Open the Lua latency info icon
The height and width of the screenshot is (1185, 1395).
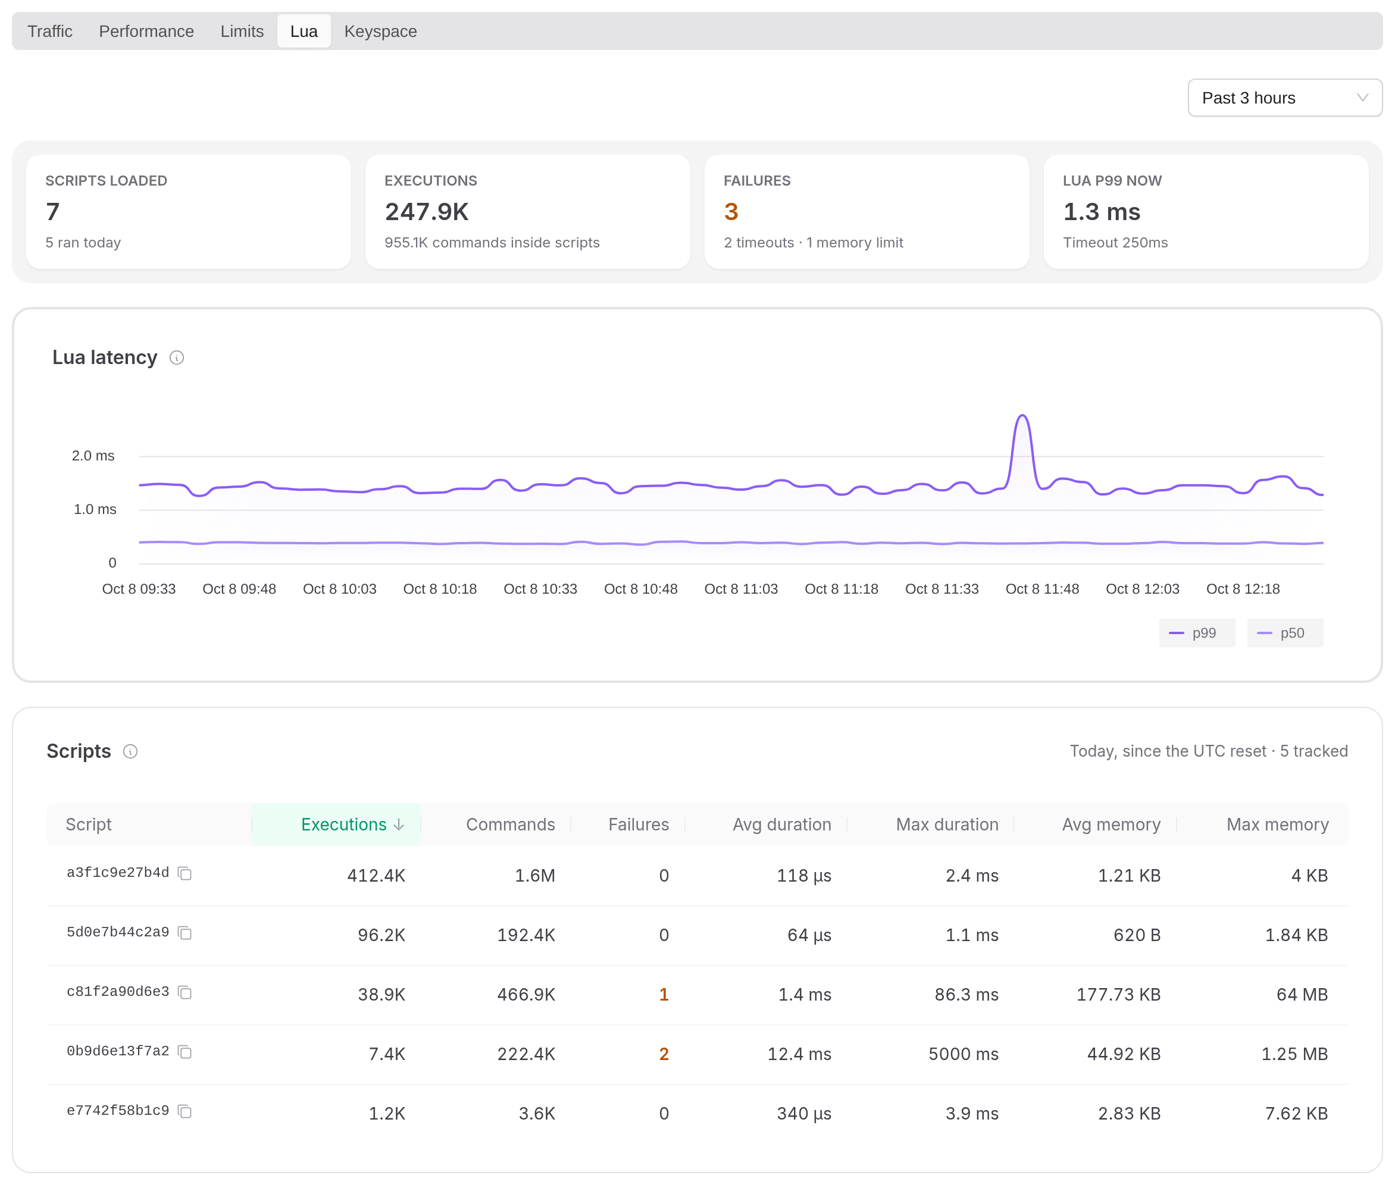[177, 358]
